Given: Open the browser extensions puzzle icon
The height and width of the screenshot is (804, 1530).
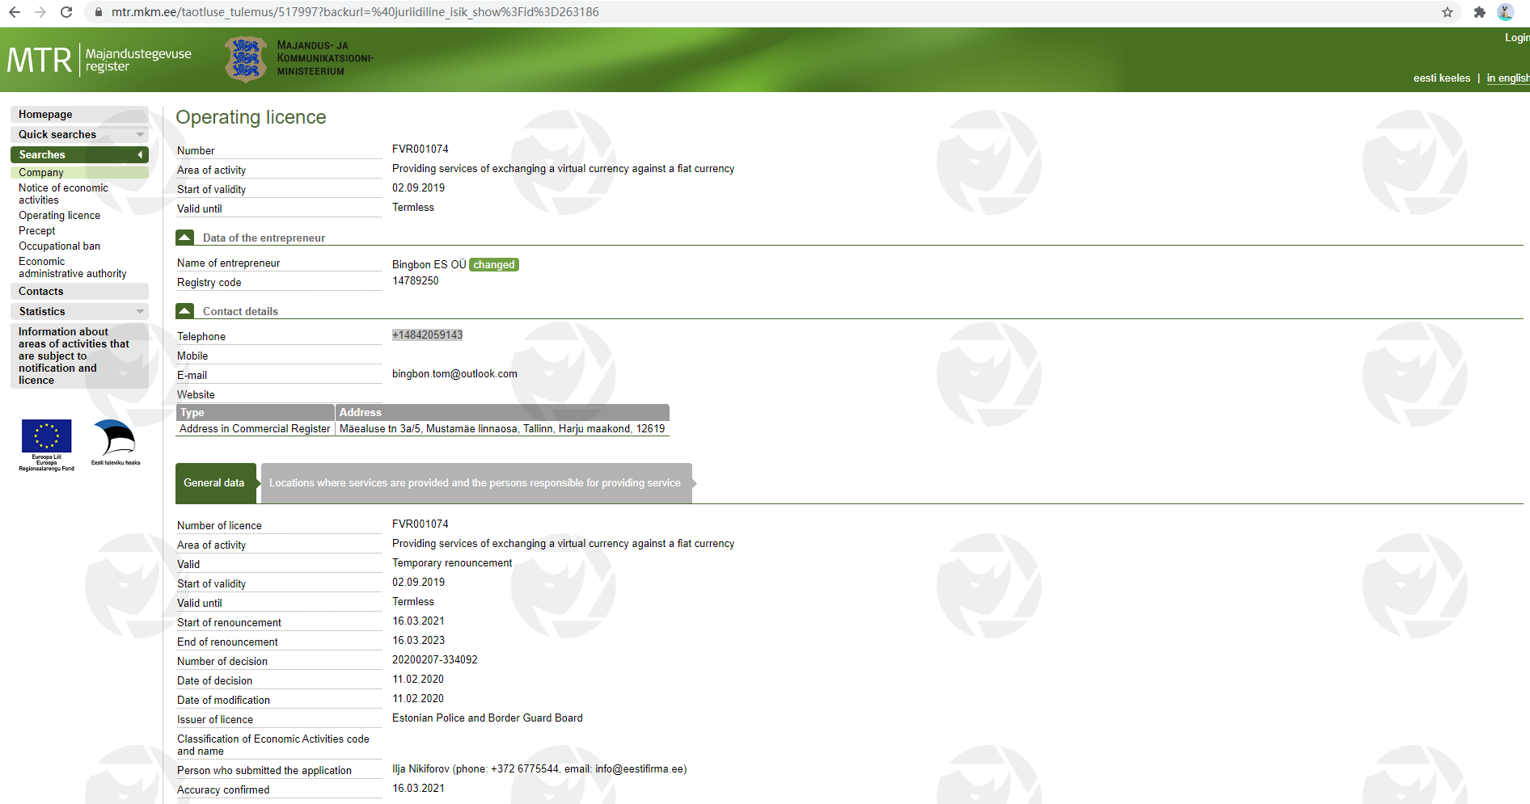Looking at the screenshot, I should click(x=1479, y=12).
